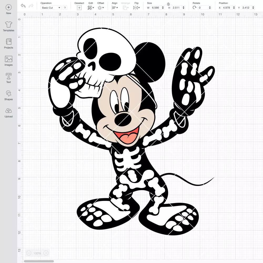Open the Arrange dropdown
The width and height of the screenshot is (263, 263).
click(x=125, y=8)
